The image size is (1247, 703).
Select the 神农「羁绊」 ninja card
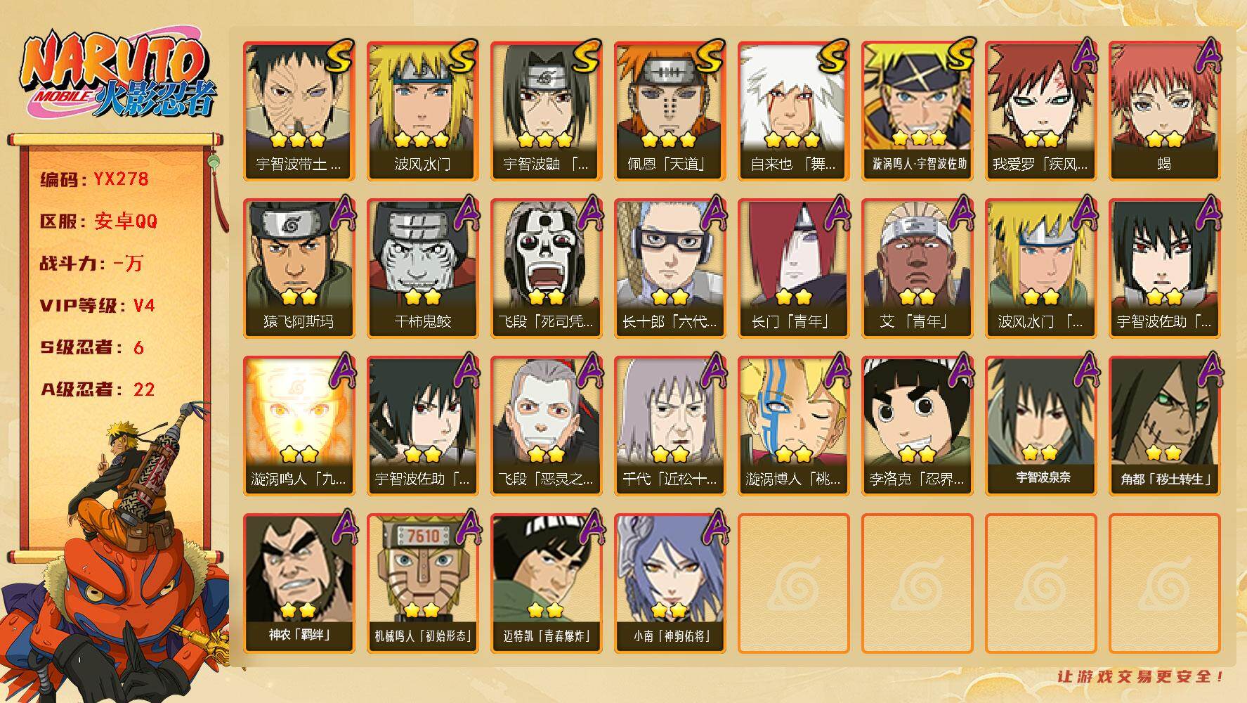click(299, 583)
